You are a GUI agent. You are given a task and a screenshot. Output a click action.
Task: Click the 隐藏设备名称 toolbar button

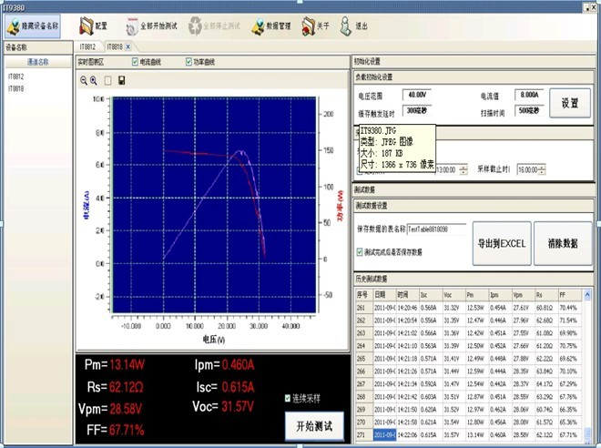pyautogui.click(x=35, y=27)
